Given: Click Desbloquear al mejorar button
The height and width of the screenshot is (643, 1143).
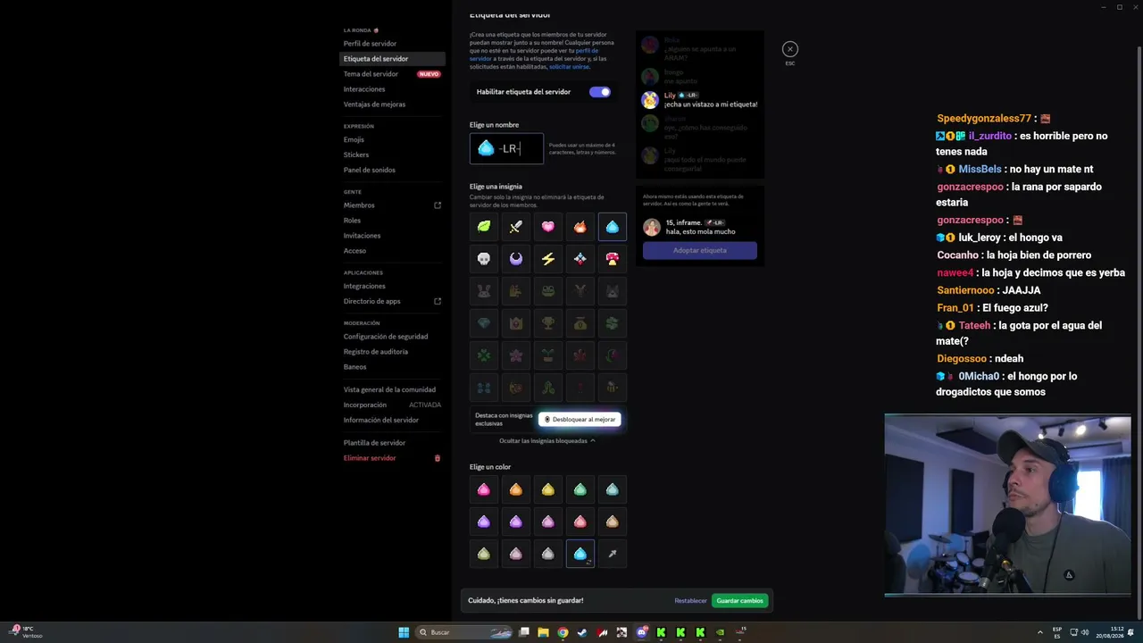Looking at the screenshot, I should point(580,419).
